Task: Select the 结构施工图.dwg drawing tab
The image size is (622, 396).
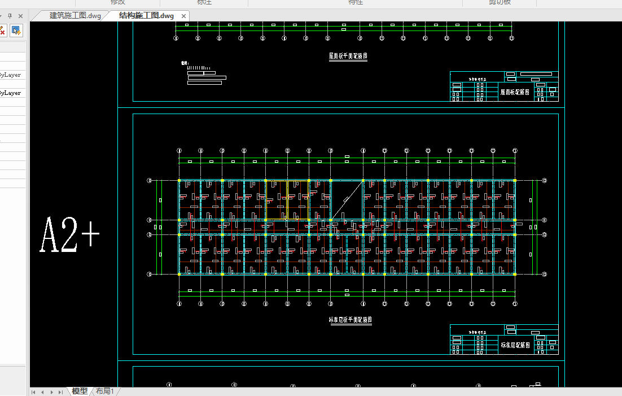Action: pyautogui.click(x=146, y=16)
